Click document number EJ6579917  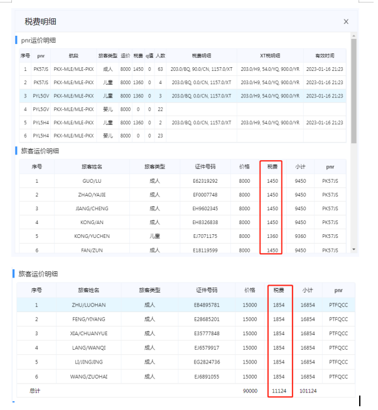pos(207,348)
